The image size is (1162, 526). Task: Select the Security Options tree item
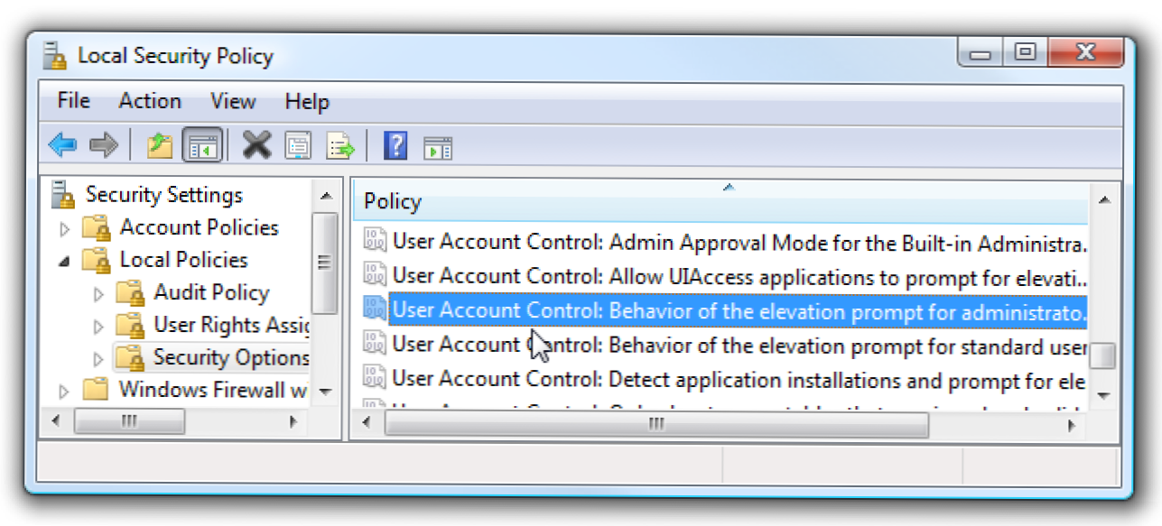click(x=230, y=357)
